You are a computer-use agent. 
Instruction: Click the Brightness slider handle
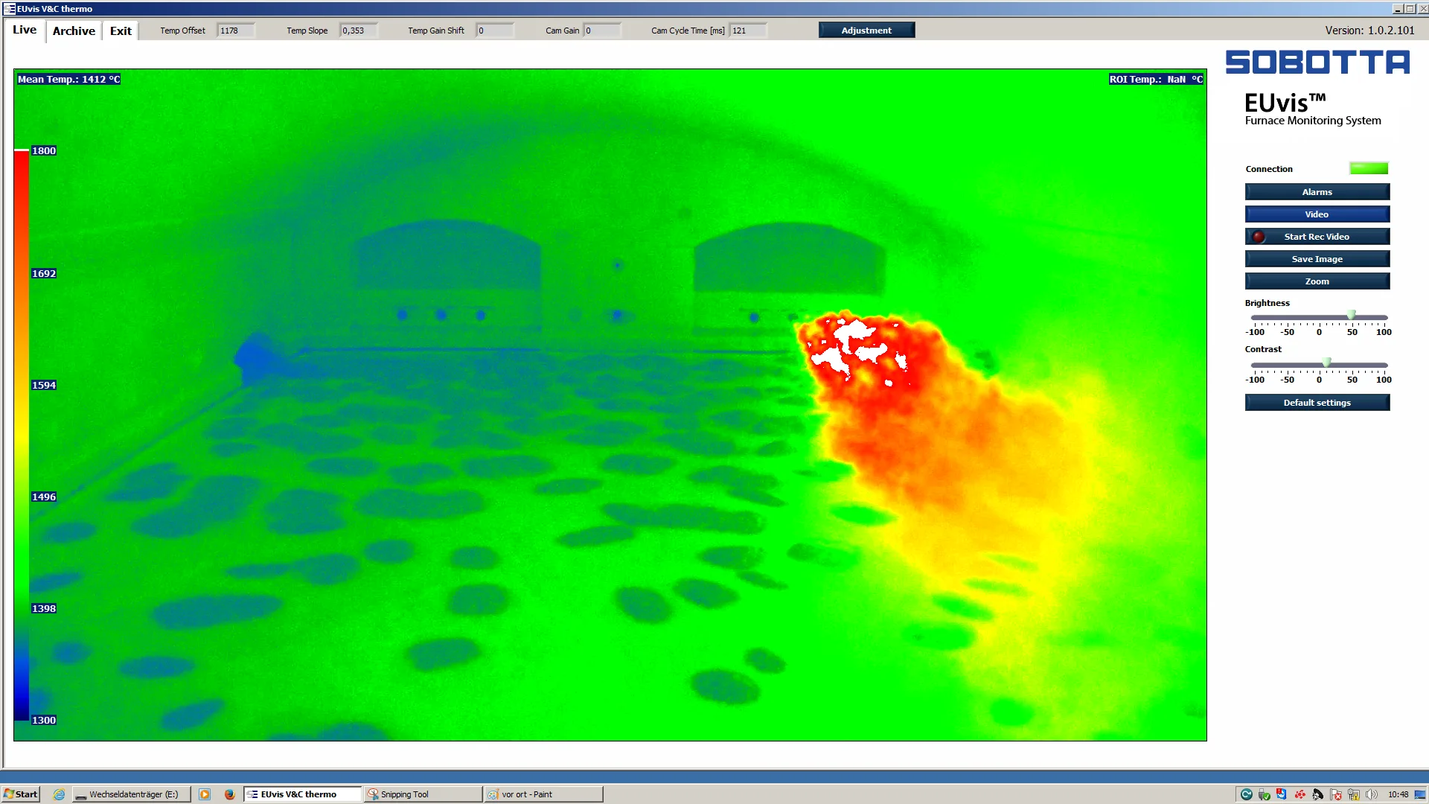tap(1352, 316)
